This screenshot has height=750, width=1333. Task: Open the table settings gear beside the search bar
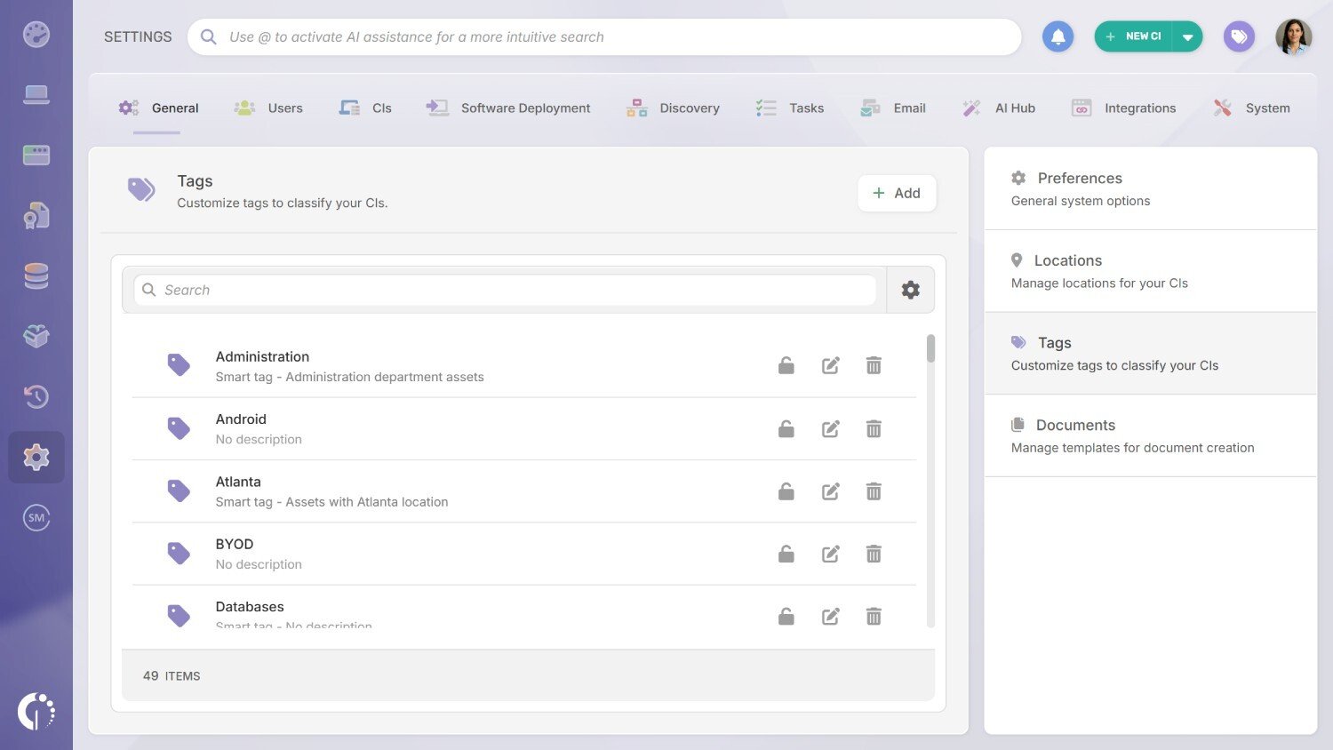click(910, 289)
